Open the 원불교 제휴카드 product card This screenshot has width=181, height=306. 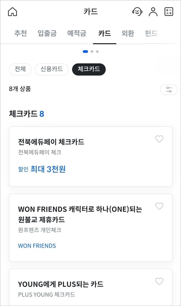(90, 227)
